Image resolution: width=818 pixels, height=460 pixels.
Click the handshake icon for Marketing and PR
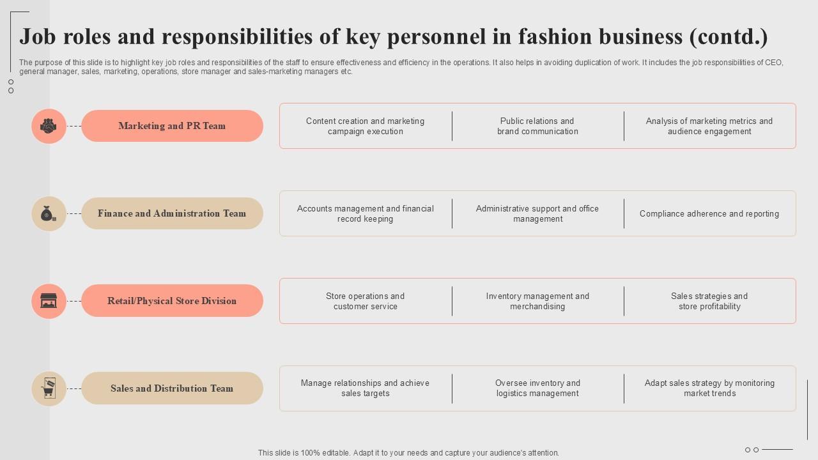(49, 126)
